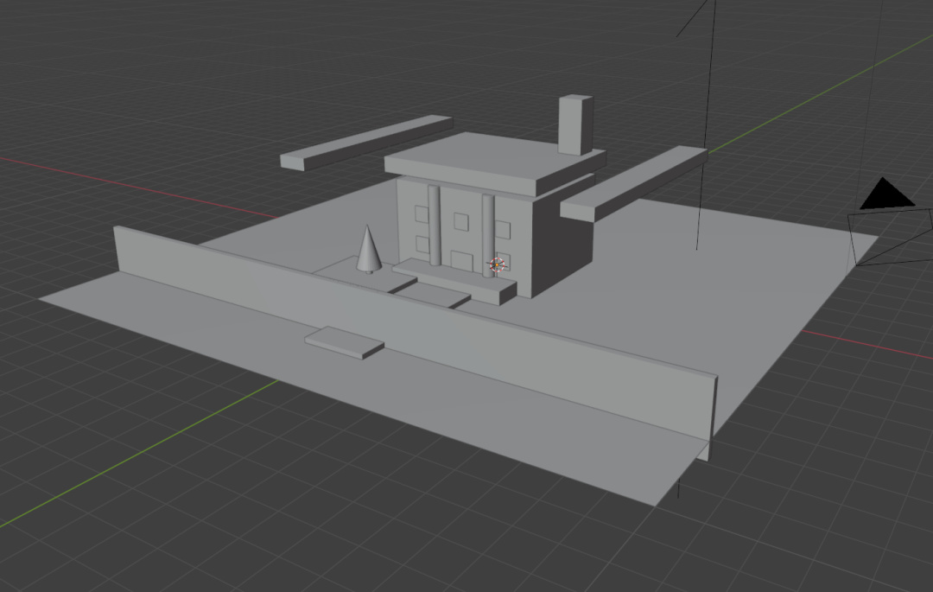Select the upper-right window of the house front
Screen dimensions: 933x592
coord(503,230)
